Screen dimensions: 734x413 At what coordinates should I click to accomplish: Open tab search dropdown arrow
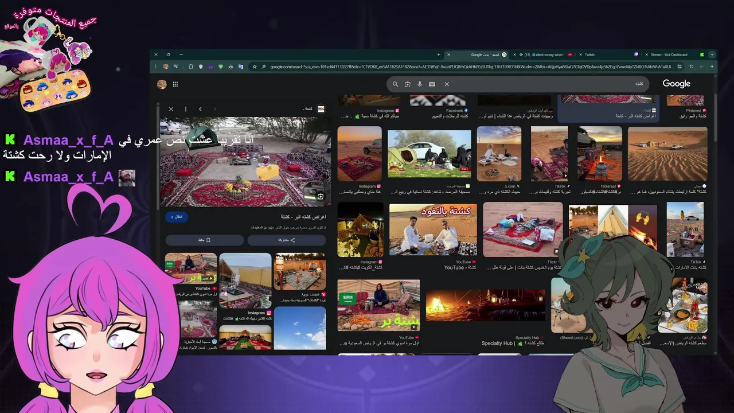(712, 54)
